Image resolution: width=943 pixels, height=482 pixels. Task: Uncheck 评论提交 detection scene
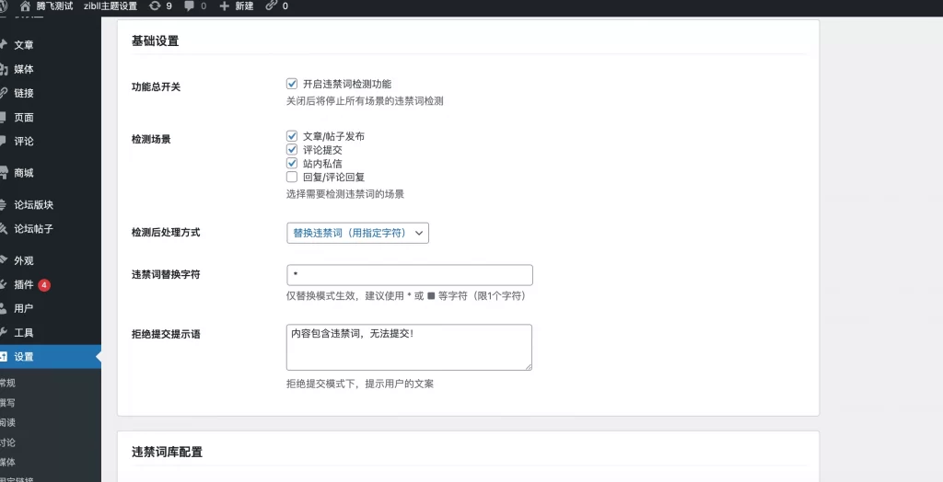292,149
